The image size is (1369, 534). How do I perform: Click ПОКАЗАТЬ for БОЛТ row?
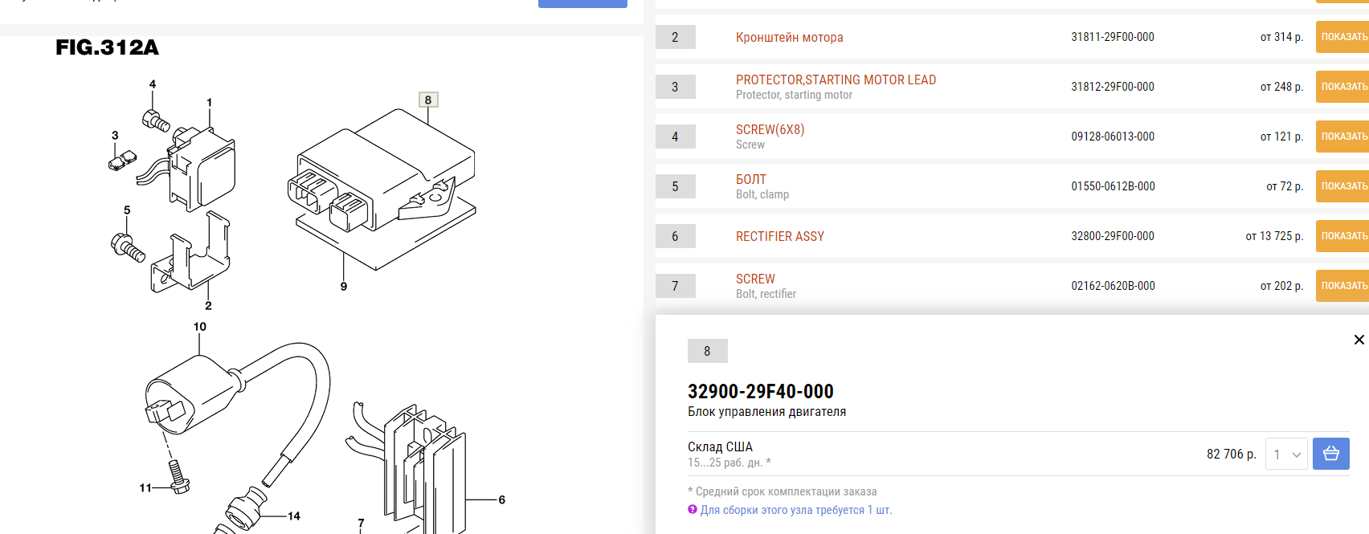click(1342, 186)
